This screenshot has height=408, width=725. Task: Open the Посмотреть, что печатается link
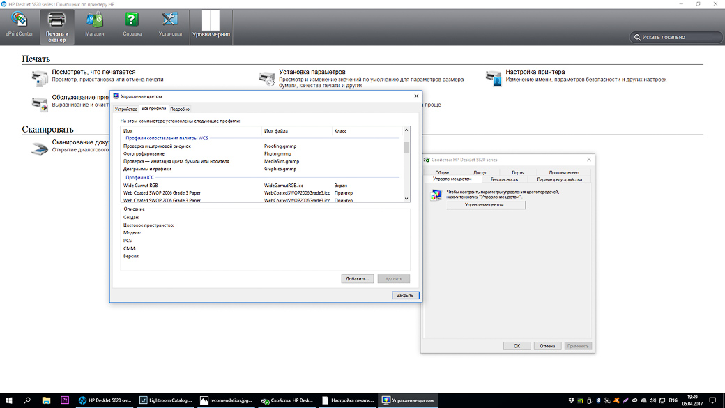click(93, 72)
